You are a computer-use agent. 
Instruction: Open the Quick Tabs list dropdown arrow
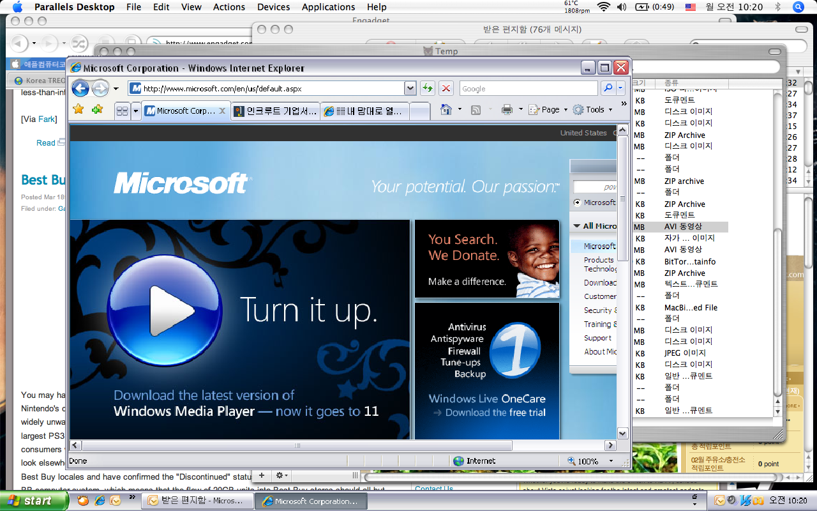point(135,111)
